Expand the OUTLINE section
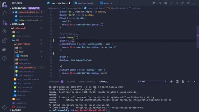199x112 pixels. click(10, 110)
